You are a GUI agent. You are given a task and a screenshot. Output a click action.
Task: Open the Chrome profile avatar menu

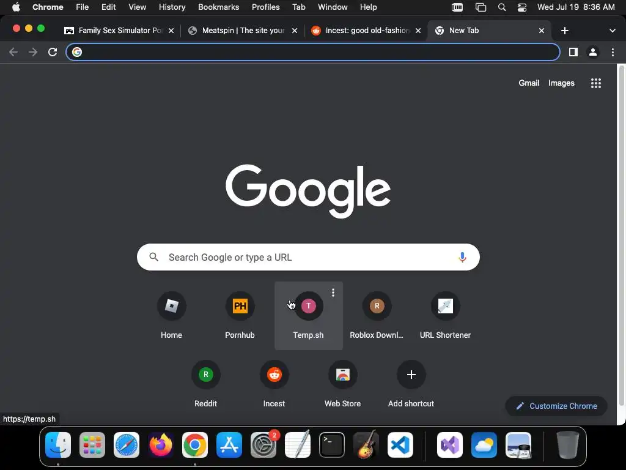click(x=593, y=52)
